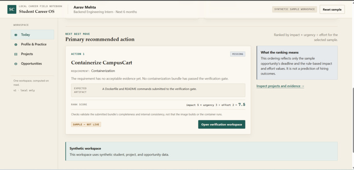Click the SC logo icon
The width and height of the screenshot is (354, 170).
[12, 9]
